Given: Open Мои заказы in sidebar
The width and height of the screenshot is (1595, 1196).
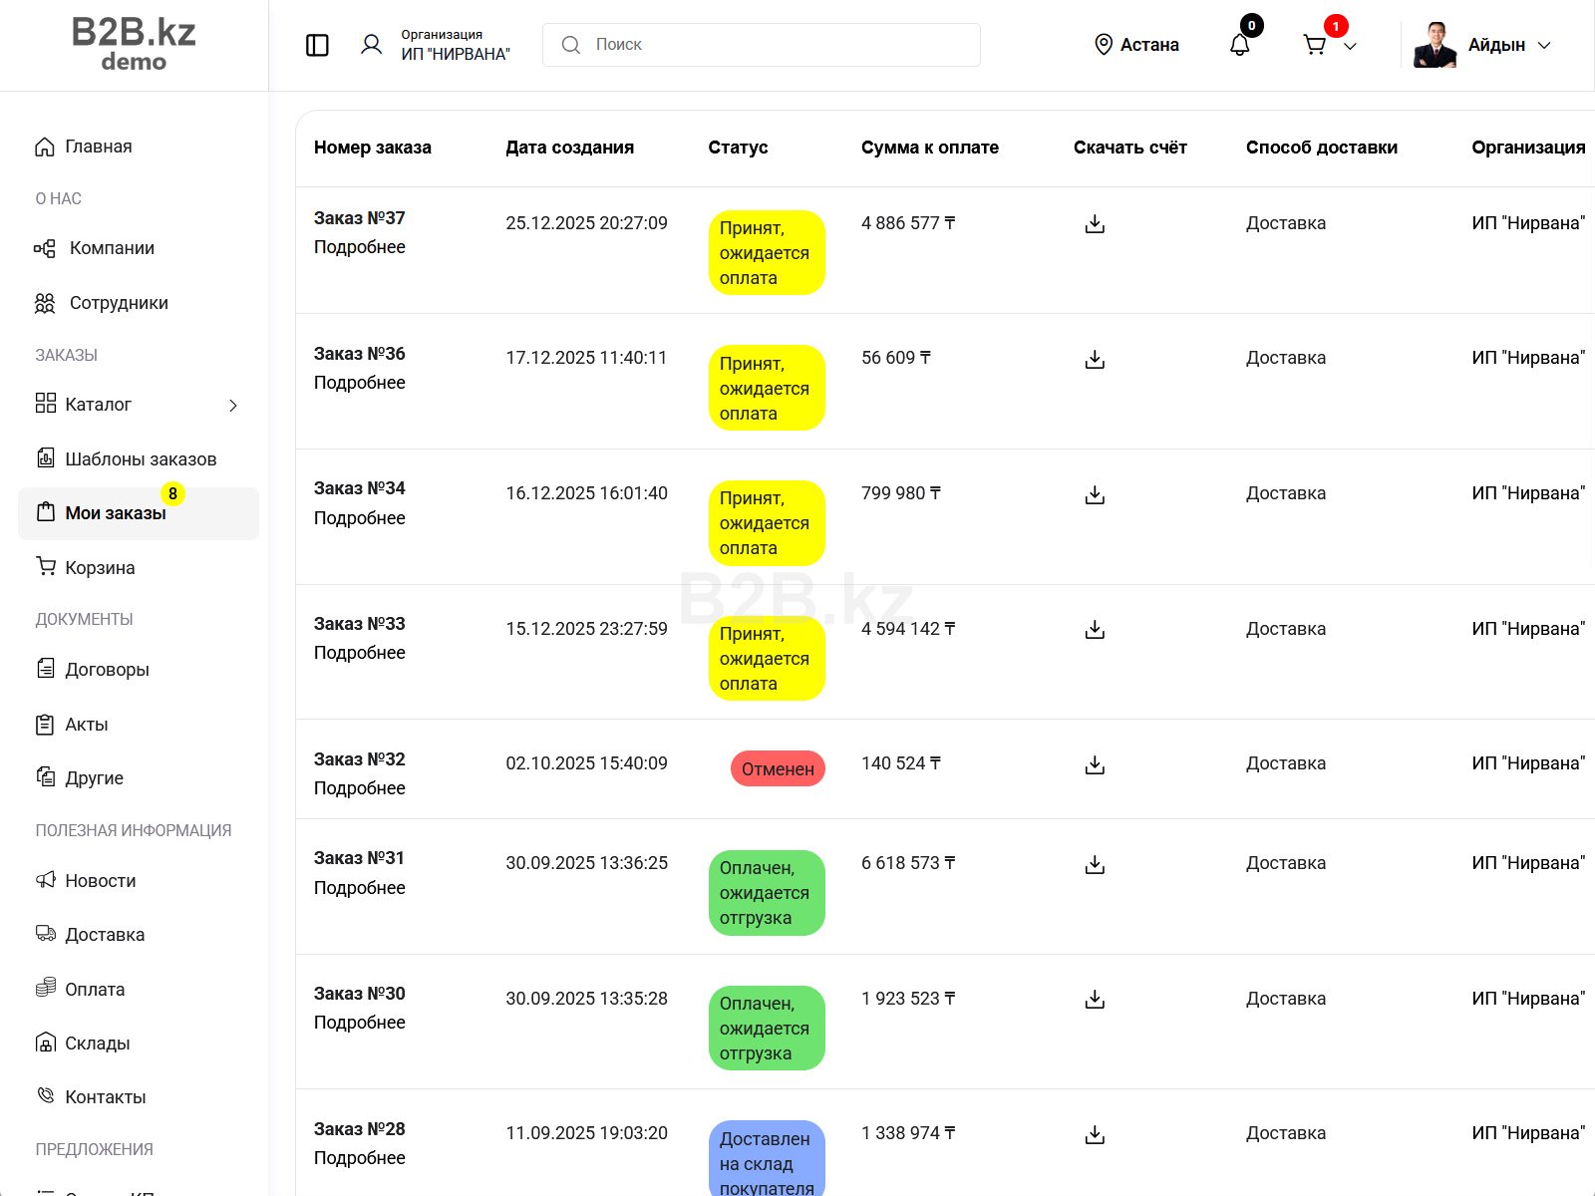Looking at the screenshot, I should (x=116, y=513).
